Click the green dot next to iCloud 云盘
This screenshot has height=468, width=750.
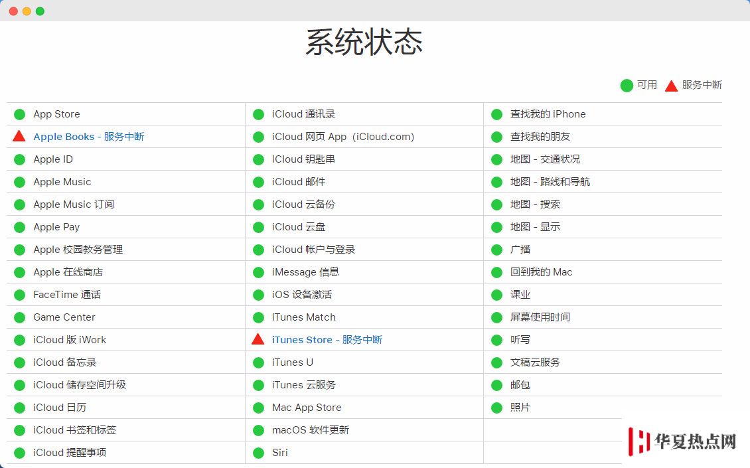click(258, 227)
